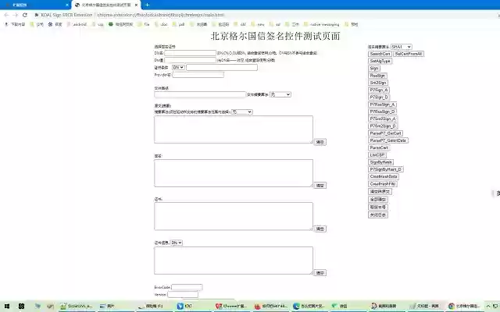Screen dimensions: 500x312
Task: Go back in browser history
Action: tap(7, 15)
